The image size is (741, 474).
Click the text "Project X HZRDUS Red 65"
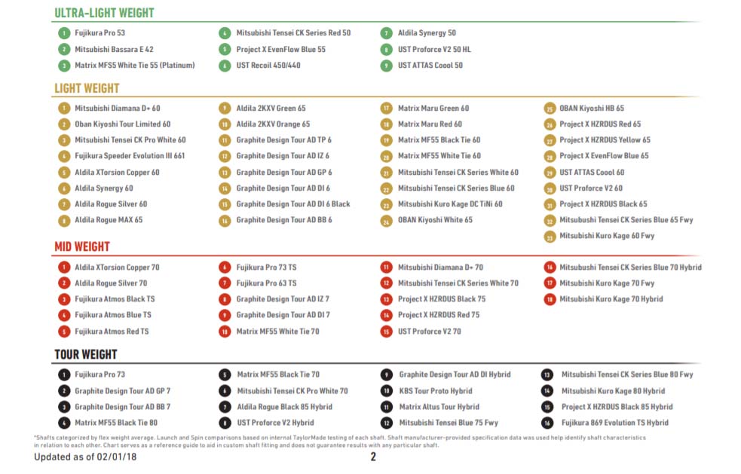600,124
